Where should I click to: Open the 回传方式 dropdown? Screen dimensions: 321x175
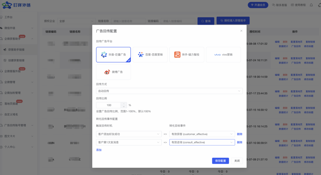[x=169, y=91]
